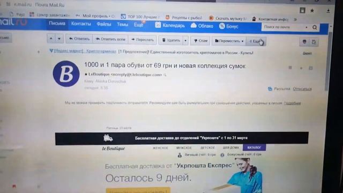343x193 pixels.
Task: Click the LeBoutique sender avatar
Action: pos(66,74)
